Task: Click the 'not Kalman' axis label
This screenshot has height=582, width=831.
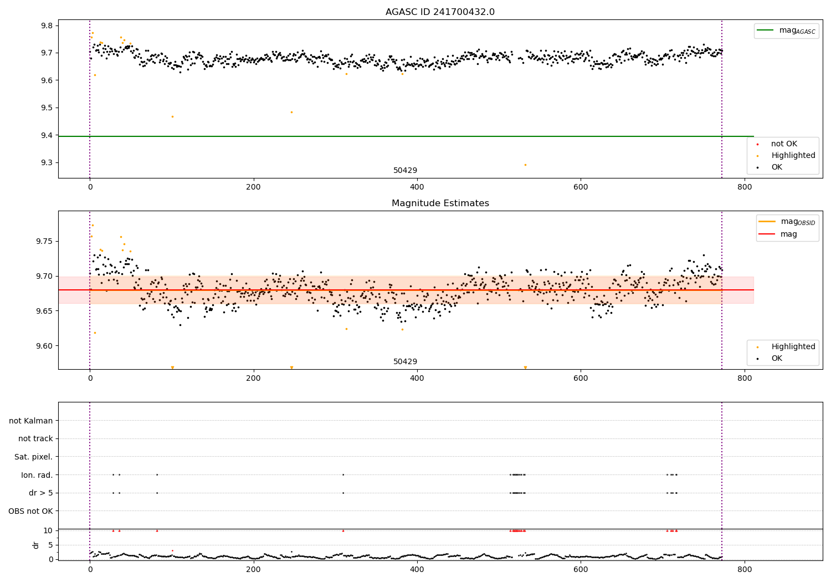Action: 31,421
